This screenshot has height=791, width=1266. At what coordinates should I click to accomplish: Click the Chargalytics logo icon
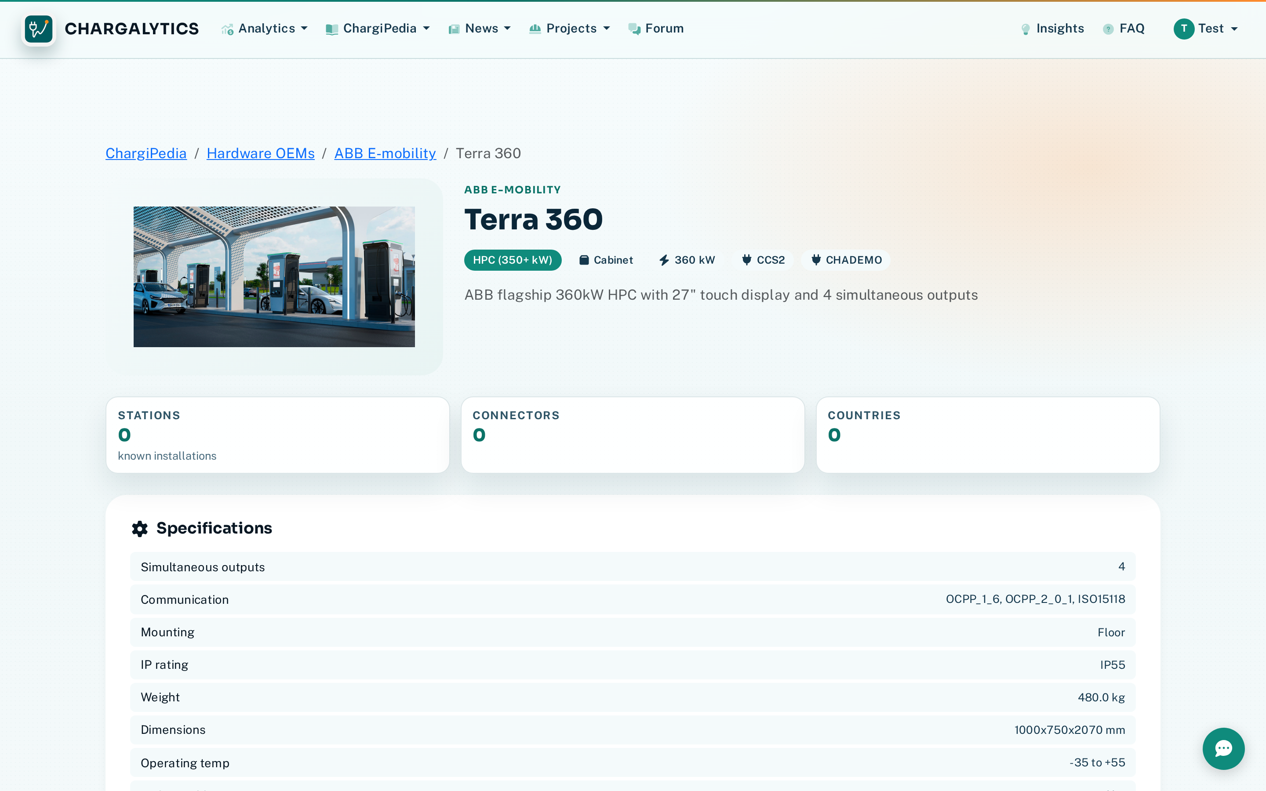pos(39,29)
